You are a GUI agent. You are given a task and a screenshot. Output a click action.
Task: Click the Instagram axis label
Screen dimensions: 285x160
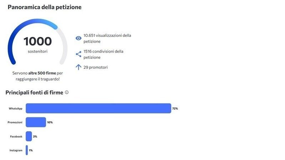[16, 150]
